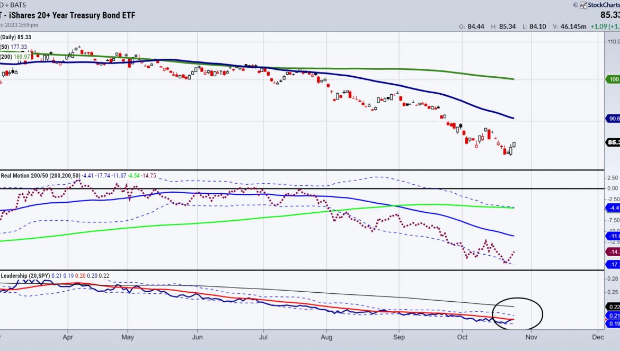Screen dimensions: 620x351
Task: Click the green '+1.09' price change
Action: 599,27
